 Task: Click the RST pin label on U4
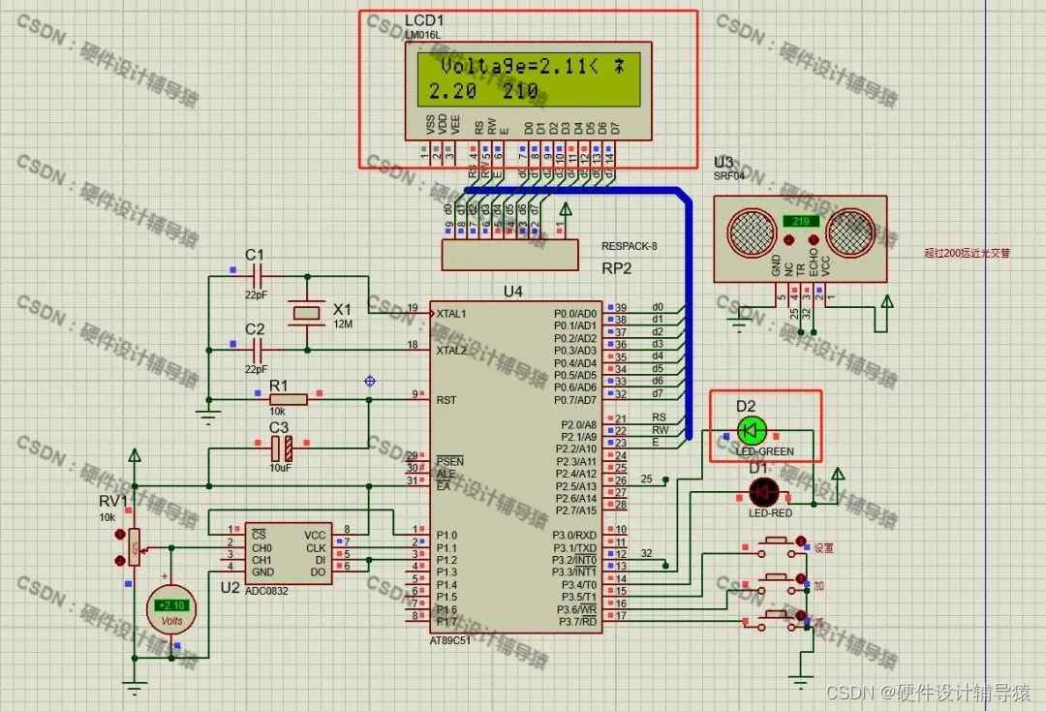tap(446, 400)
